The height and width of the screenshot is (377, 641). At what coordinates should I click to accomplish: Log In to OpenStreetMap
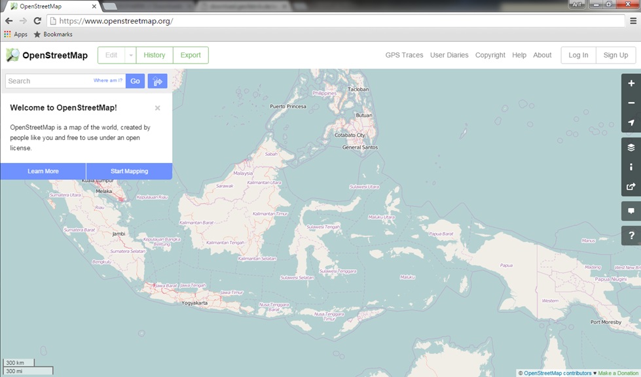[x=577, y=55]
